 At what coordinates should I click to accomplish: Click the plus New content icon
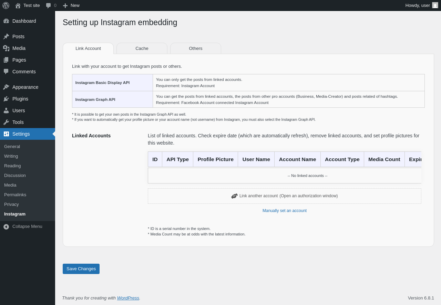click(x=65, y=6)
